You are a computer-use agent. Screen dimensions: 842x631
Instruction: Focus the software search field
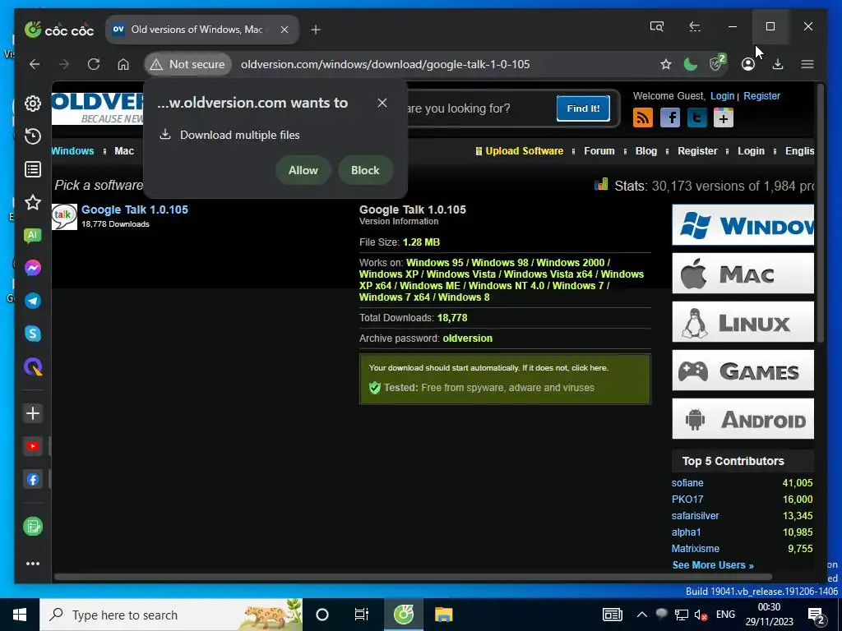coord(480,108)
